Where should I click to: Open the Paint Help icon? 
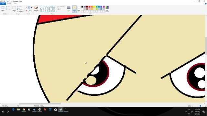pyautogui.click(x=206, y=4)
